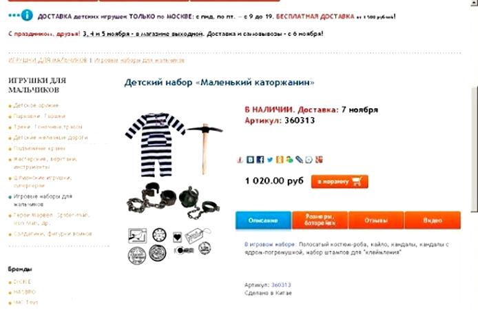Click the LiveJournal pencil share icon
This screenshot has width=478, height=310.
click(299, 159)
